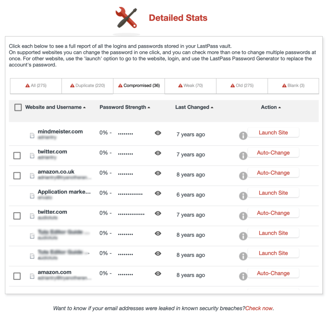Click the info icon for mindmeister.com
This screenshot has height=316, width=328.
pos(243,135)
